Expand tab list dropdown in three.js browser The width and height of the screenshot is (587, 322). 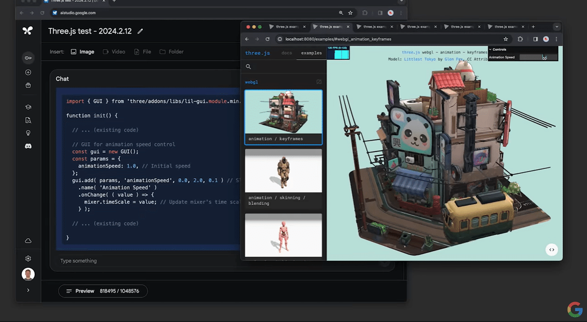coord(557,27)
